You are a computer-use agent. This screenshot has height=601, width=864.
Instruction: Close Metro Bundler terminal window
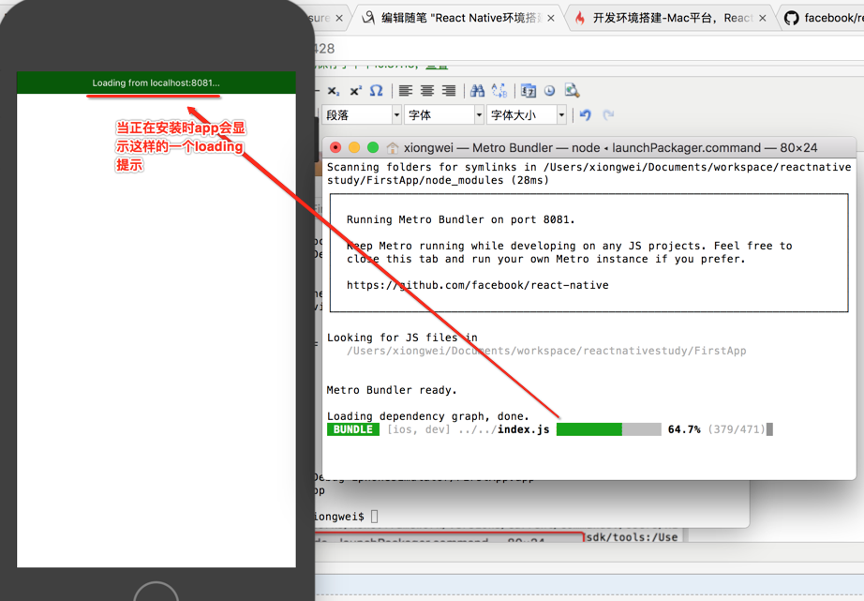pos(335,148)
